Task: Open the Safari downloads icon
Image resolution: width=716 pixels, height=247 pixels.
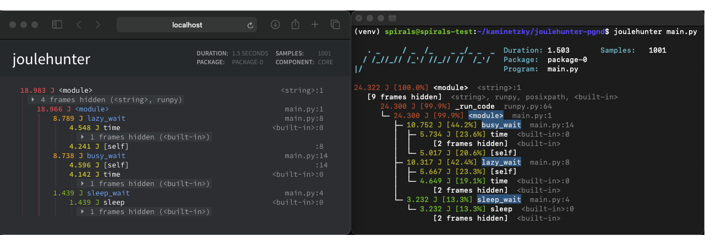Action: (x=276, y=25)
